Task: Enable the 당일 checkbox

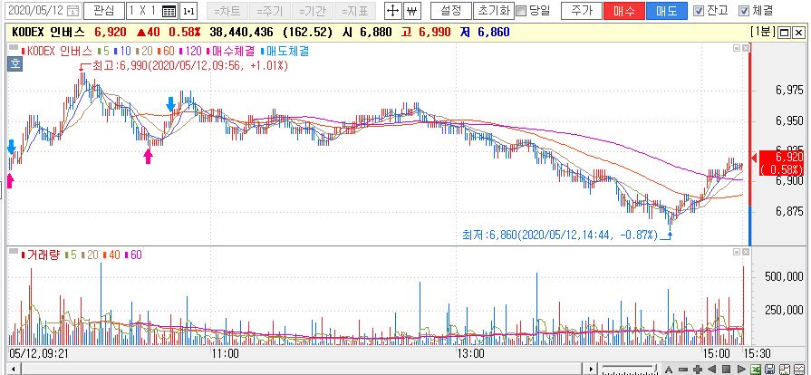Action: click(x=521, y=10)
